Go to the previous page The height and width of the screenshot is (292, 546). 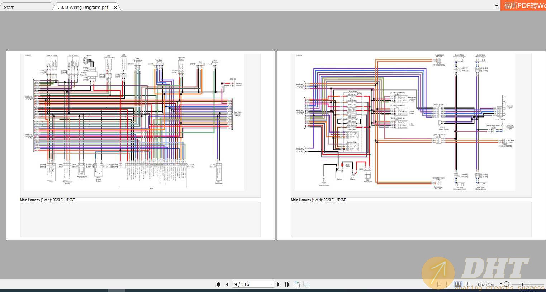click(x=227, y=284)
